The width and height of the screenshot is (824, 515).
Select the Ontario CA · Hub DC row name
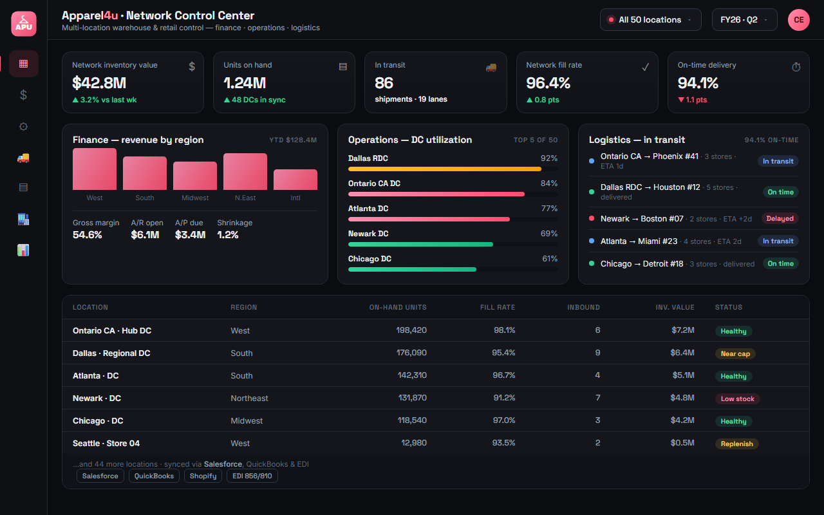click(112, 330)
